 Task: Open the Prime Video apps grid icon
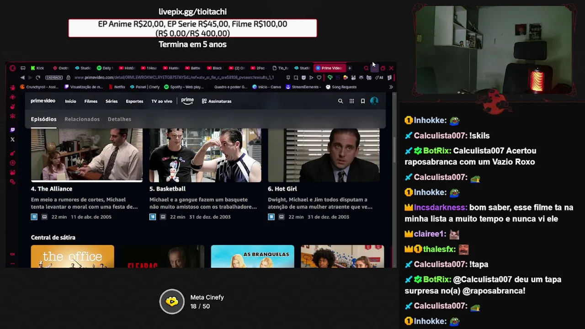click(351, 101)
